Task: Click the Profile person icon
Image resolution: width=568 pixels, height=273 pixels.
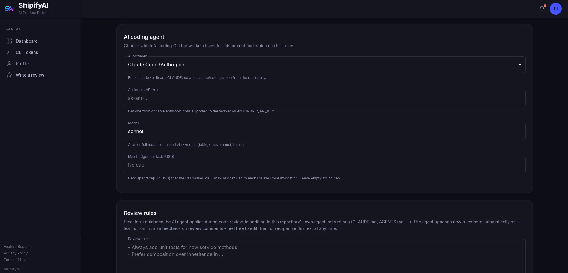Action: (9, 64)
